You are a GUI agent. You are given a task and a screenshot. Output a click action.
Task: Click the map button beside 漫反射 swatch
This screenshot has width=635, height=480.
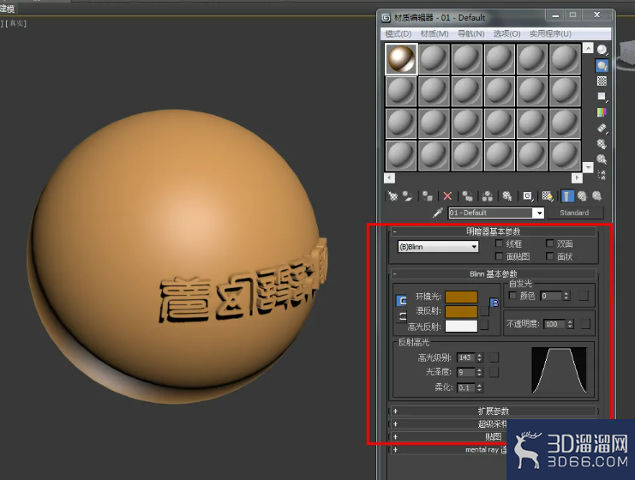[x=484, y=311]
